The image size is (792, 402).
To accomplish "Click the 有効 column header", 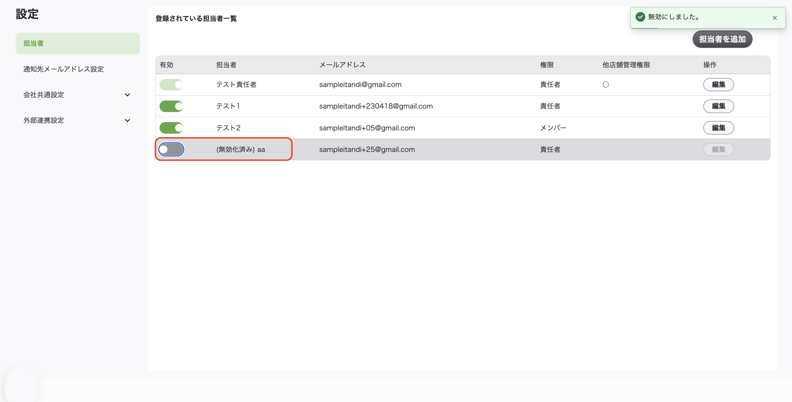I will (x=166, y=65).
